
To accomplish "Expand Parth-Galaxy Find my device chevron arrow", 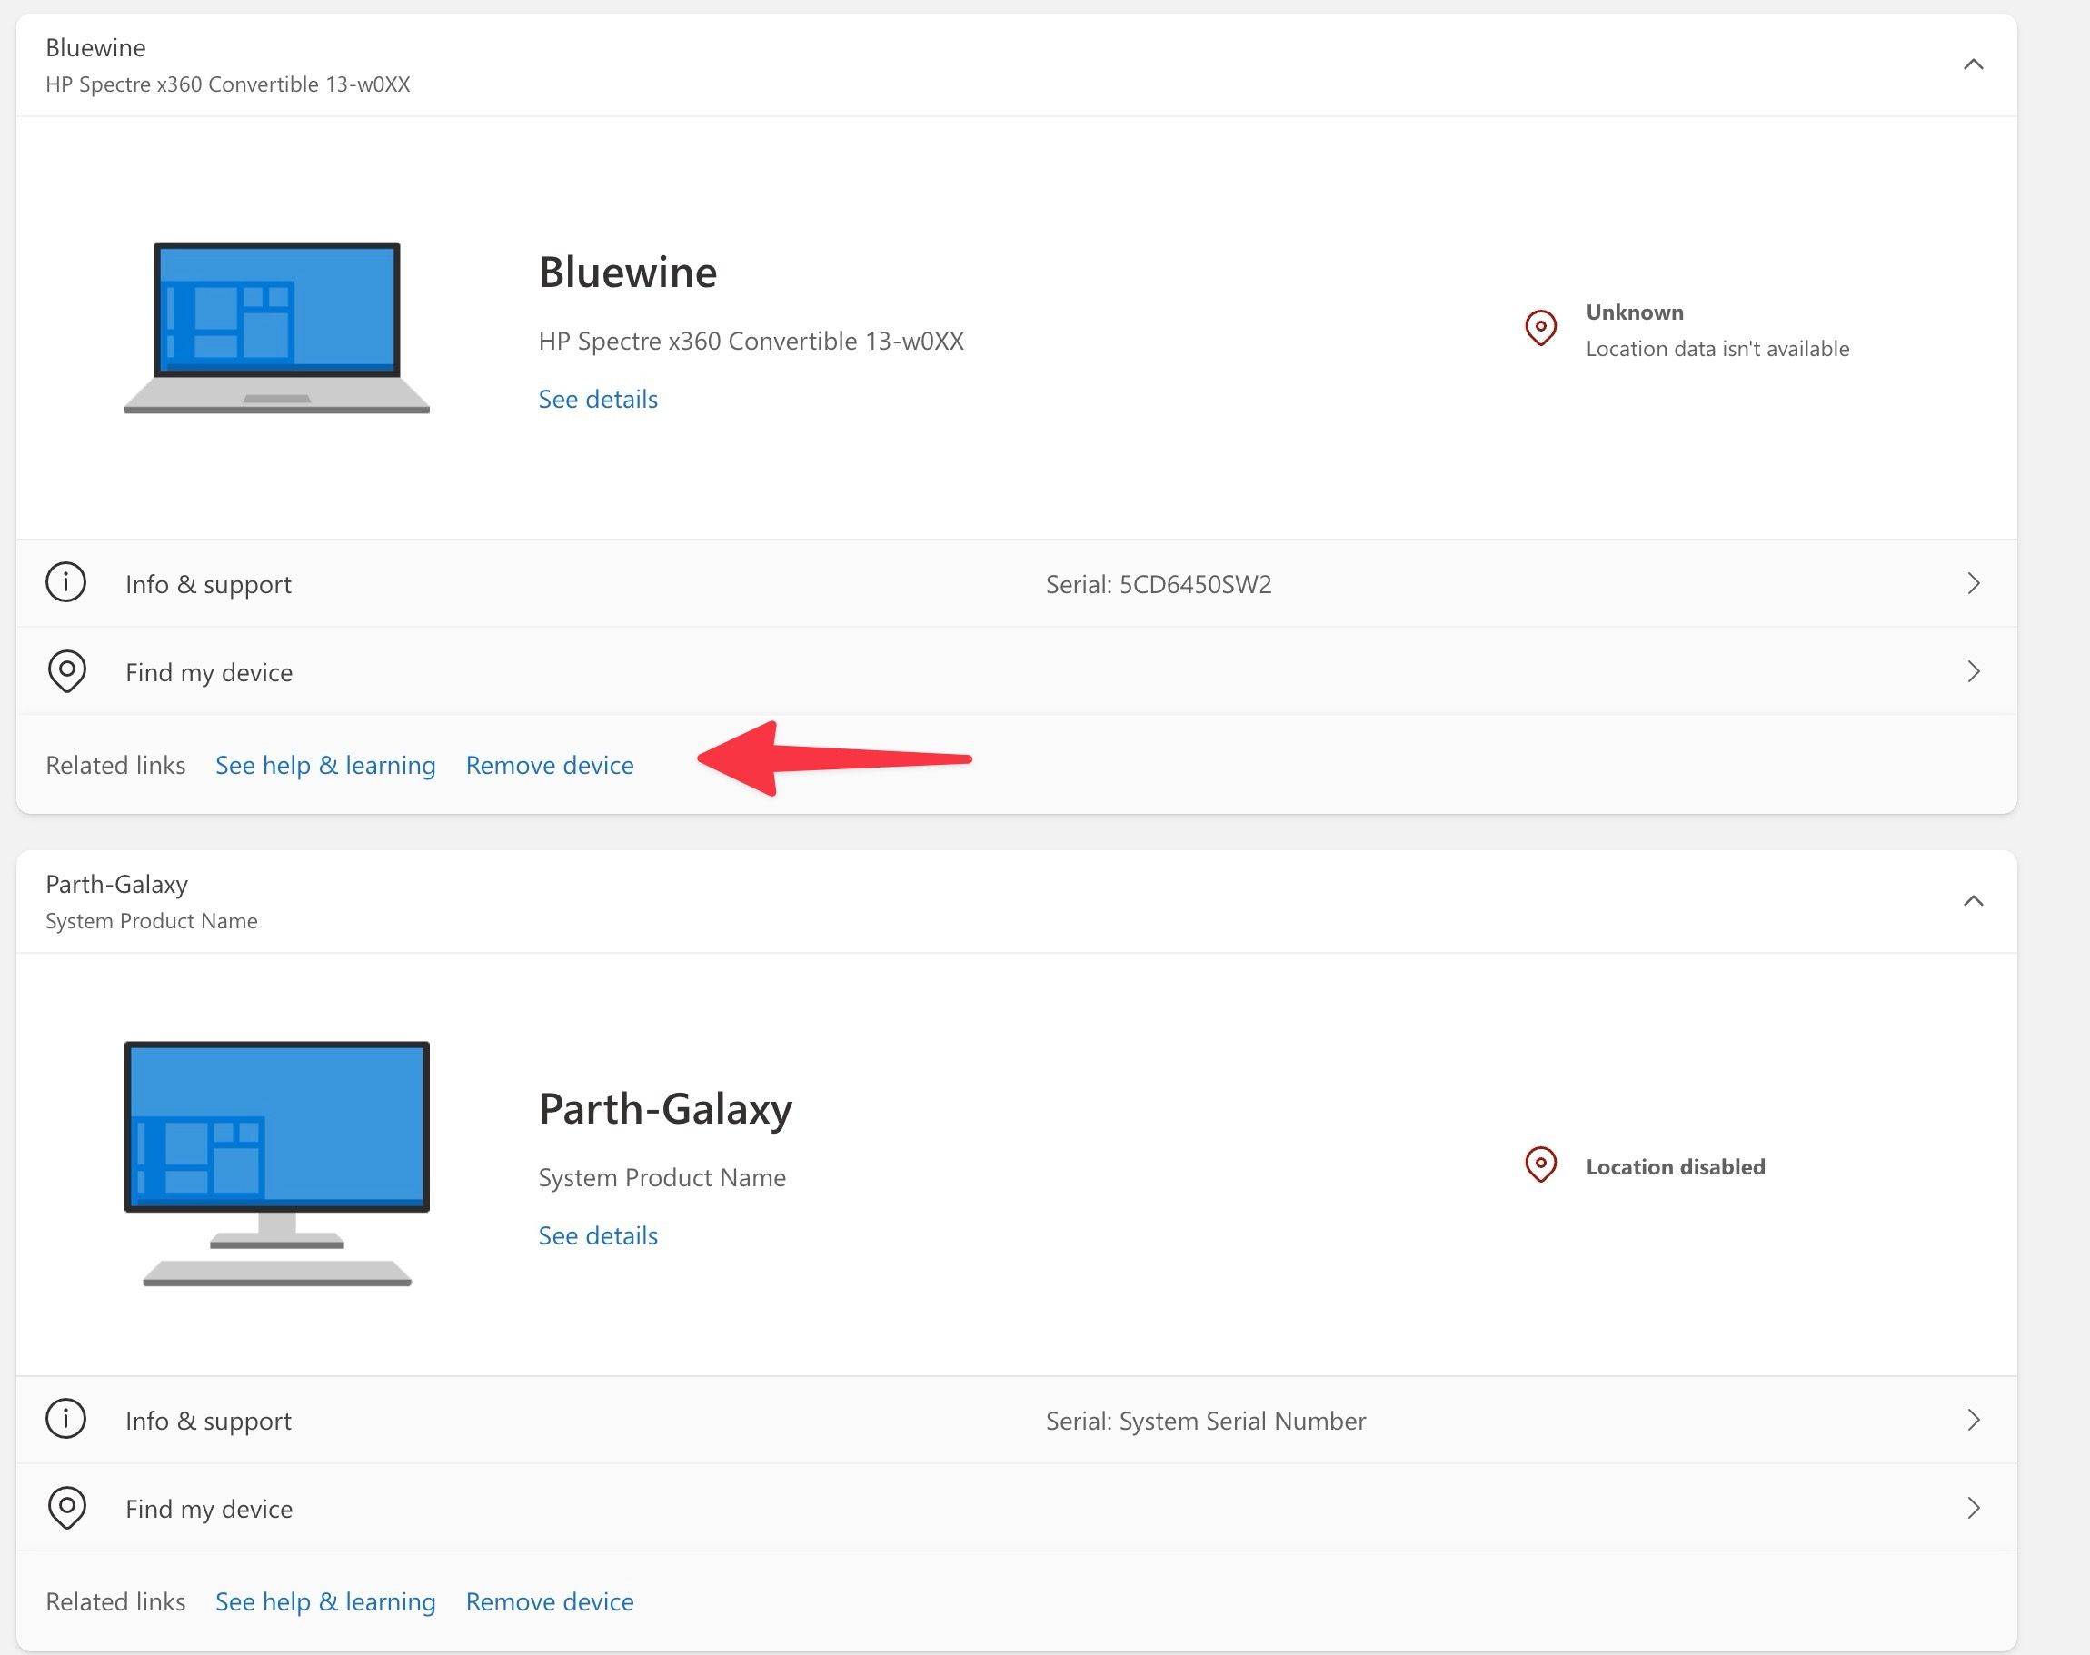I will pos(1974,1508).
